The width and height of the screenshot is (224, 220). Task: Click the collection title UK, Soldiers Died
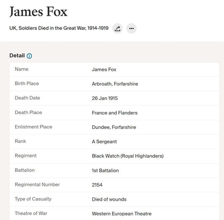tap(59, 28)
